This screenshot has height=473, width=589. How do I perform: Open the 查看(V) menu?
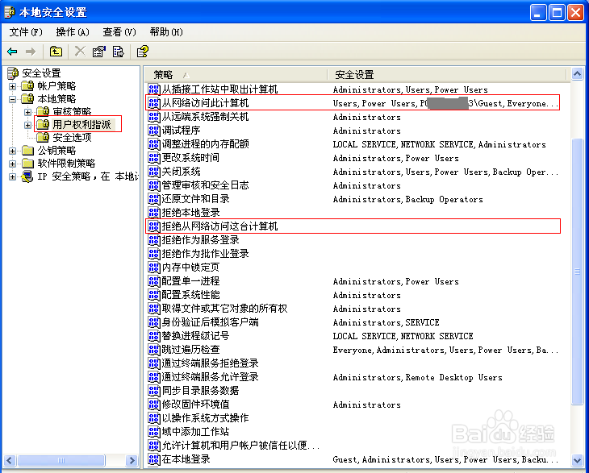(119, 32)
